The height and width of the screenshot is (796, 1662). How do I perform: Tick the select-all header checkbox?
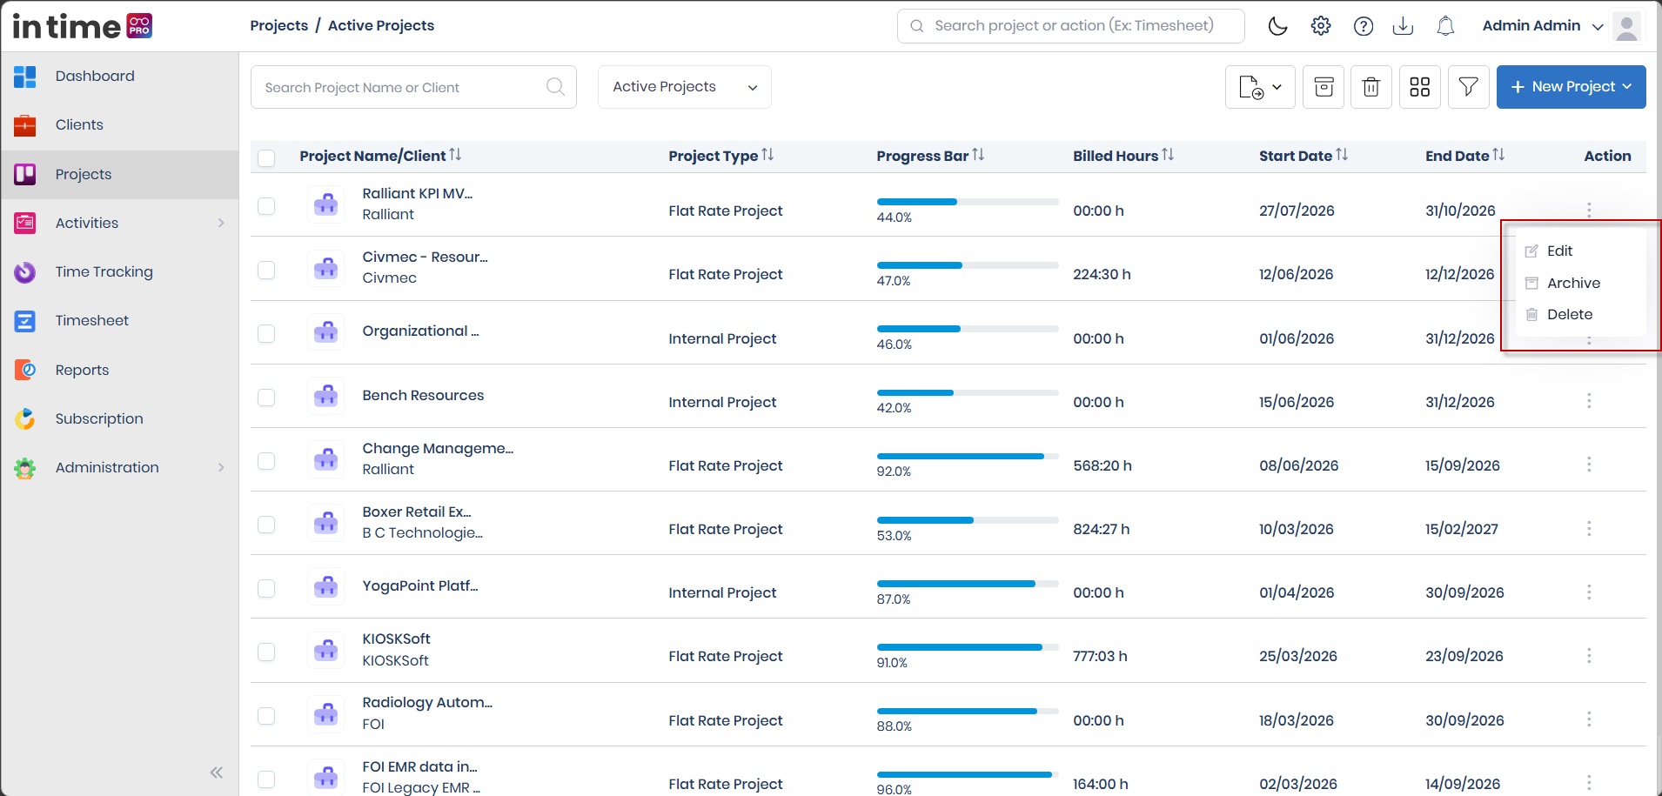point(266,157)
